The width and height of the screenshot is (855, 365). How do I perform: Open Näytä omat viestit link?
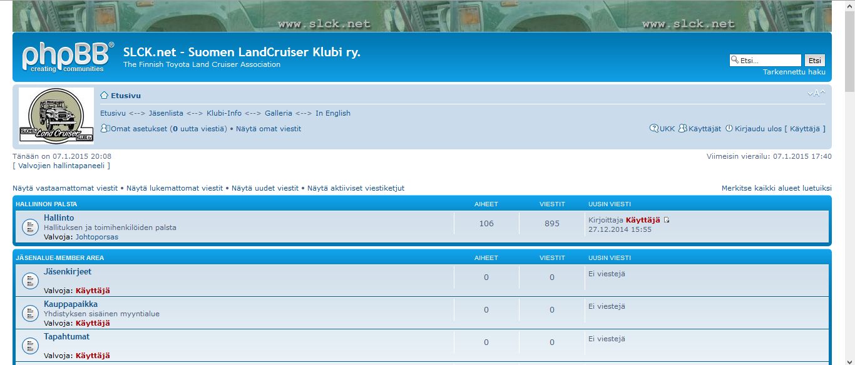pyautogui.click(x=269, y=129)
